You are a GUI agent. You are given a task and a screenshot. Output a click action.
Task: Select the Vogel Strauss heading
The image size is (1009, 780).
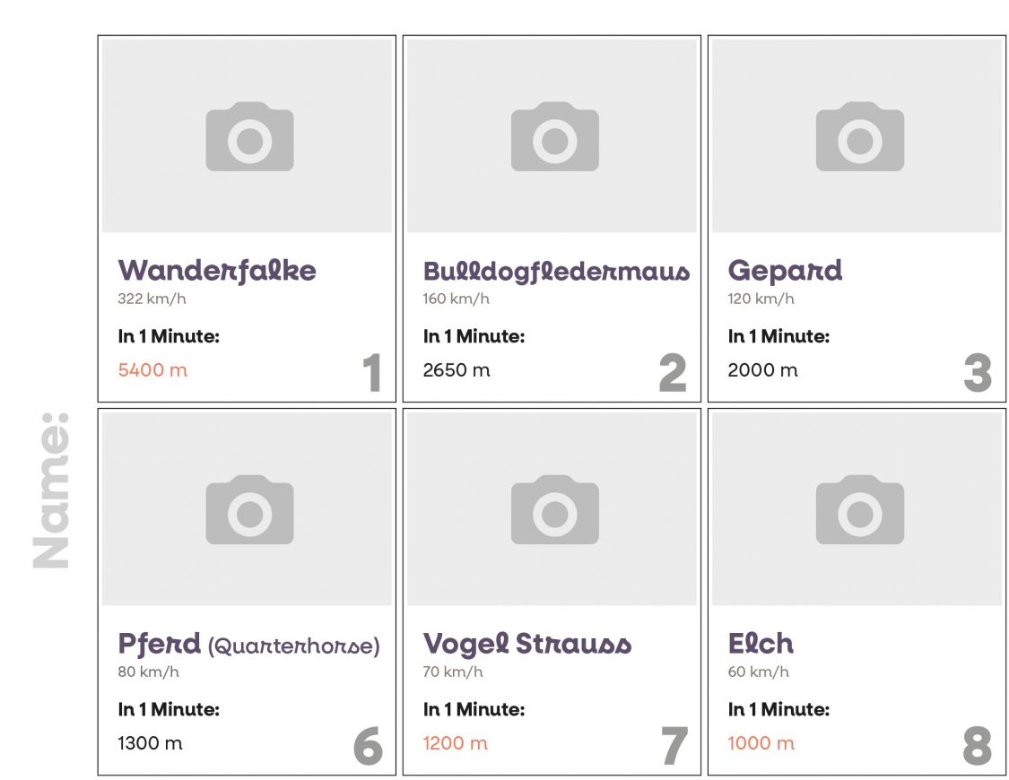click(527, 644)
